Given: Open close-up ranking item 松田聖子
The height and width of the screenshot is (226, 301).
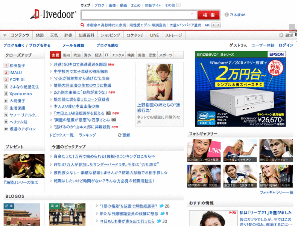Looking at the screenshot, I should click(17, 66).
